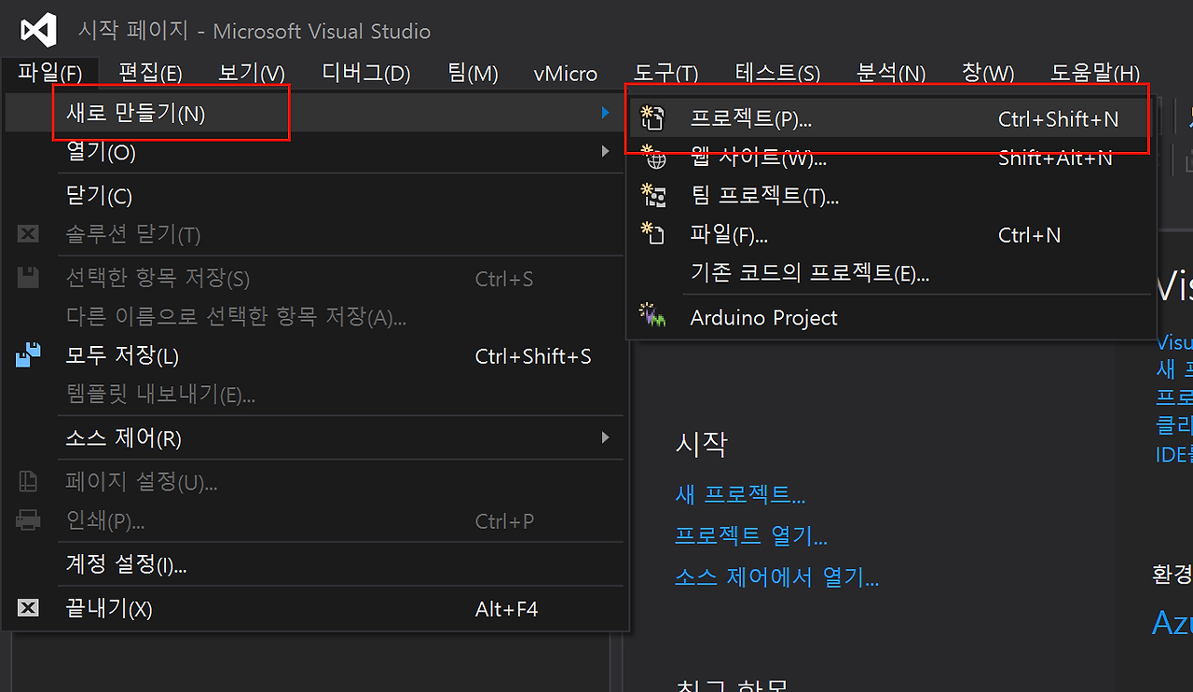Click the 솔루션 닫기(T) entry

click(x=315, y=234)
